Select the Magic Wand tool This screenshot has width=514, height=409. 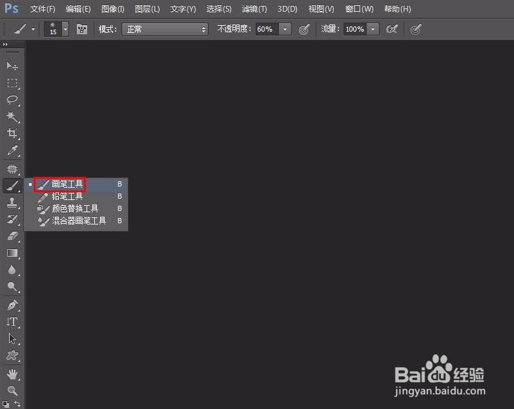[x=12, y=116]
